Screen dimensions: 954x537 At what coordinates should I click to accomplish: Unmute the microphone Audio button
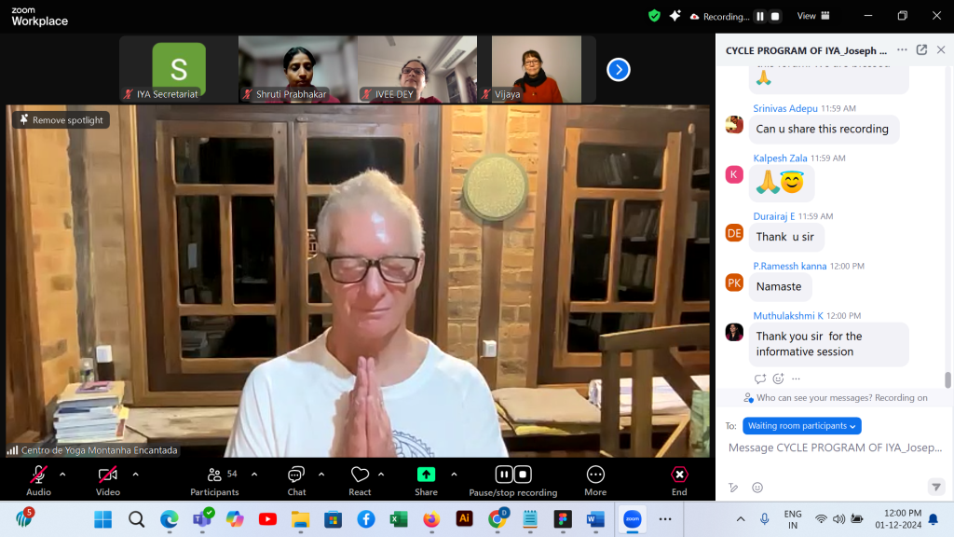coord(38,475)
